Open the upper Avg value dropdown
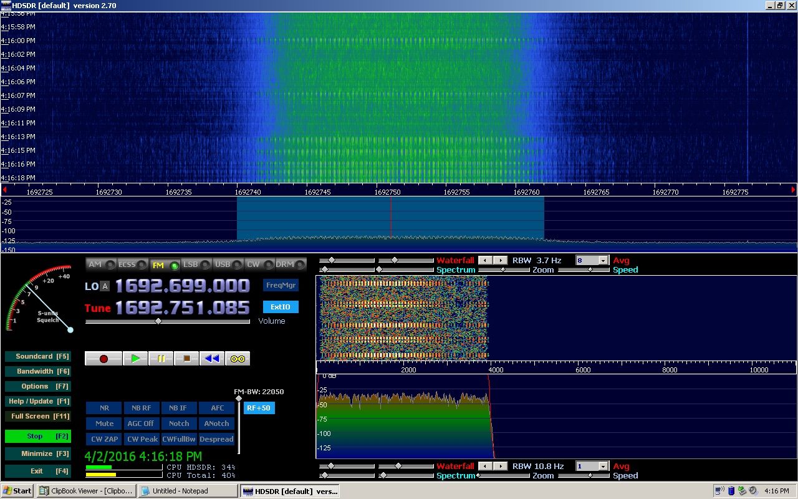This screenshot has height=499, width=798. pyautogui.click(x=603, y=261)
